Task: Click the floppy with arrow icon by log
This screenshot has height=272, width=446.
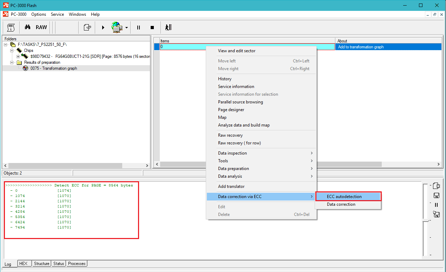Action: (437, 214)
